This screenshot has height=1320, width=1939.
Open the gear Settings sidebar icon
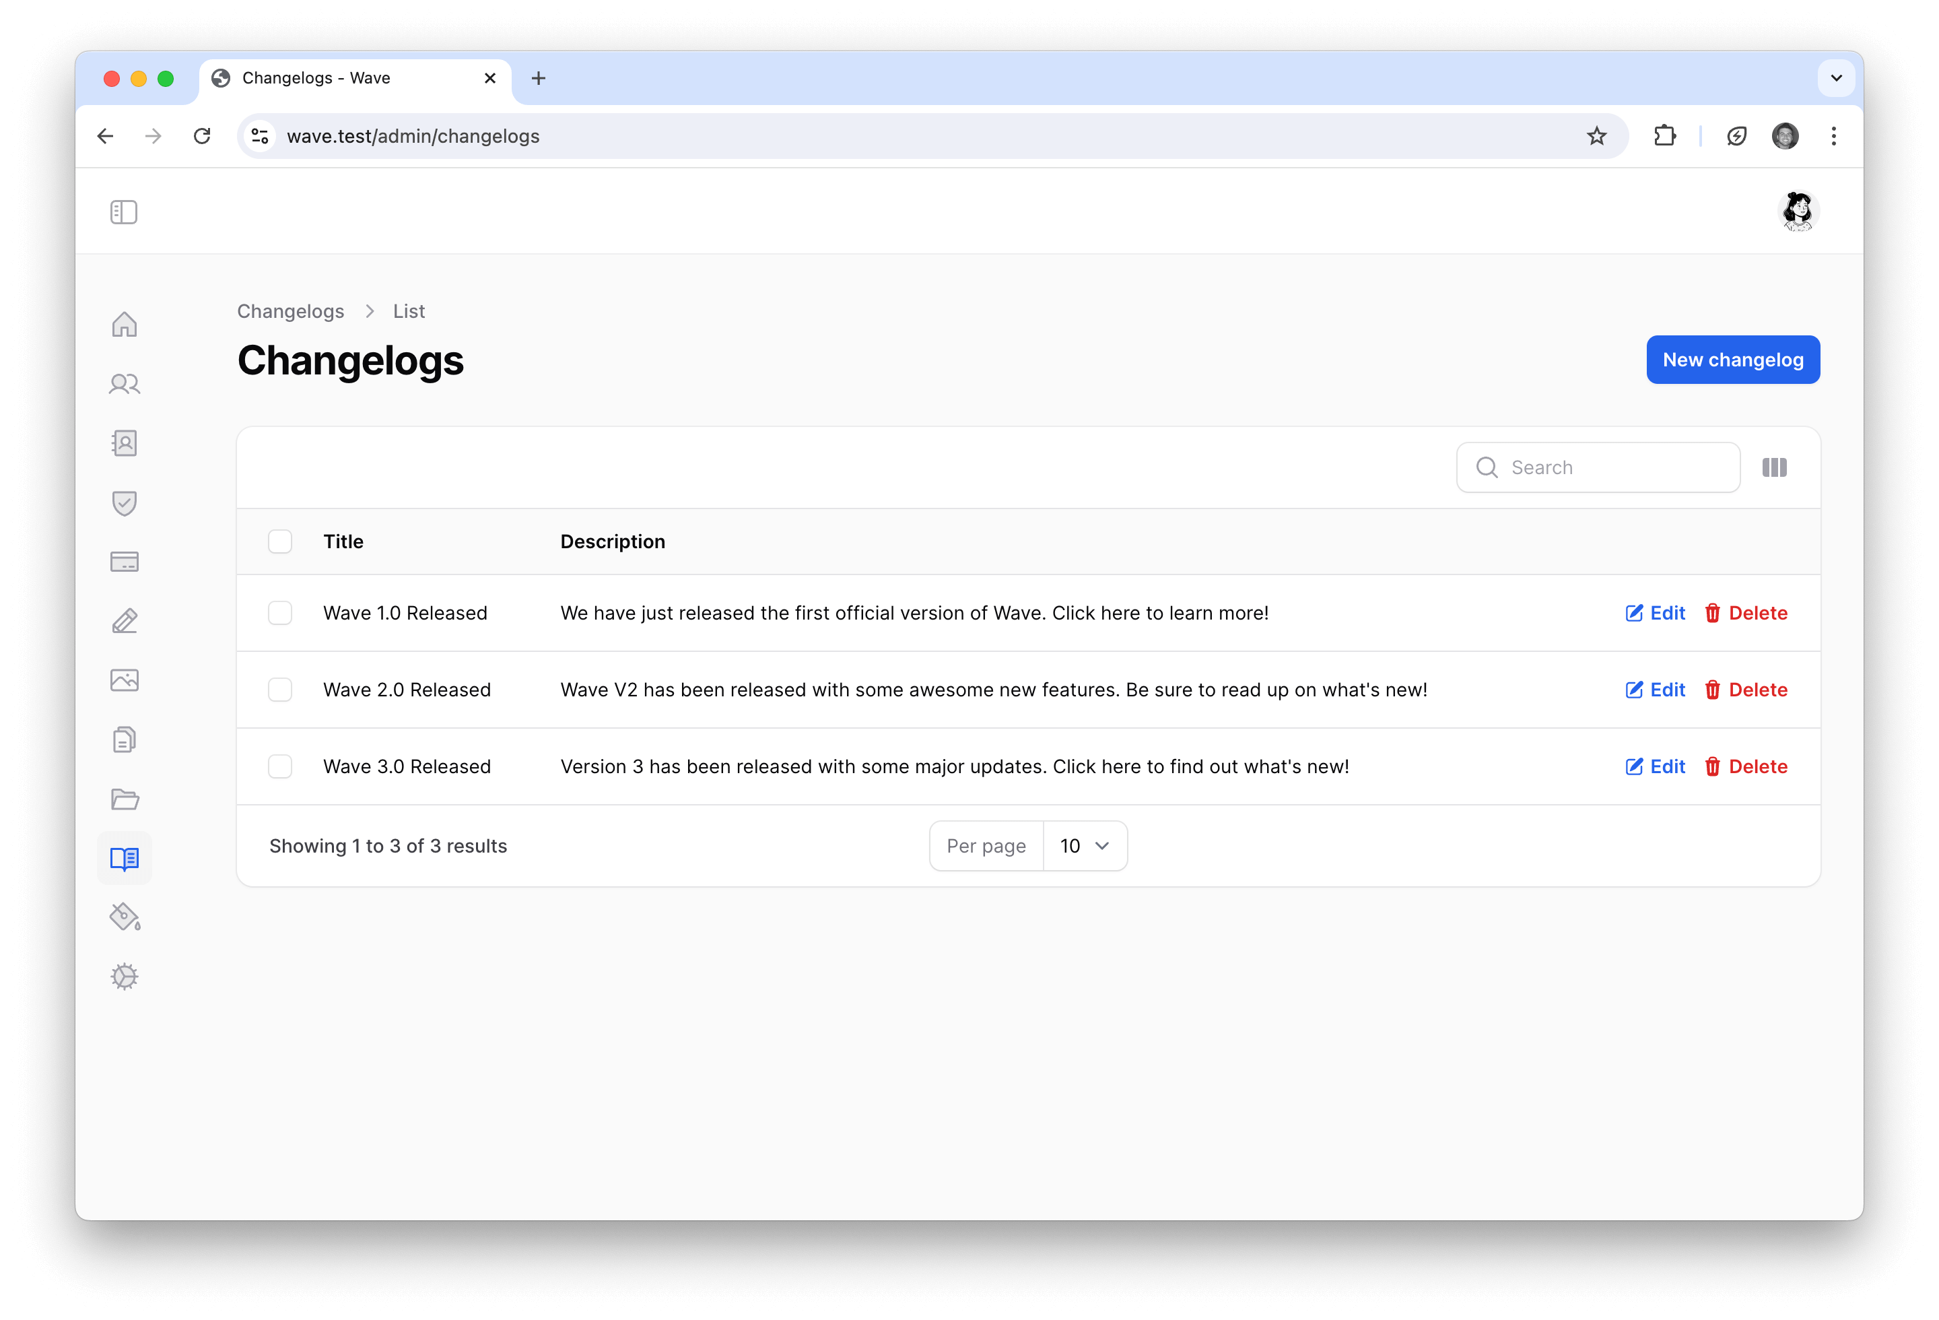(125, 977)
